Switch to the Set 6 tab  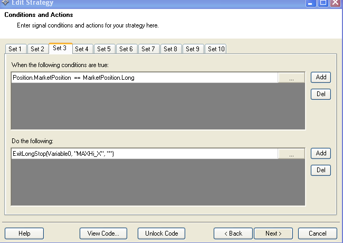(127, 49)
